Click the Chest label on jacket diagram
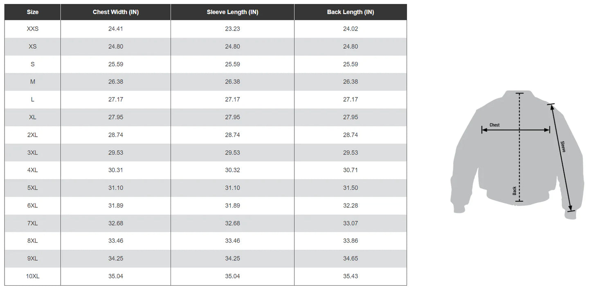591x293 pixels. tap(494, 125)
